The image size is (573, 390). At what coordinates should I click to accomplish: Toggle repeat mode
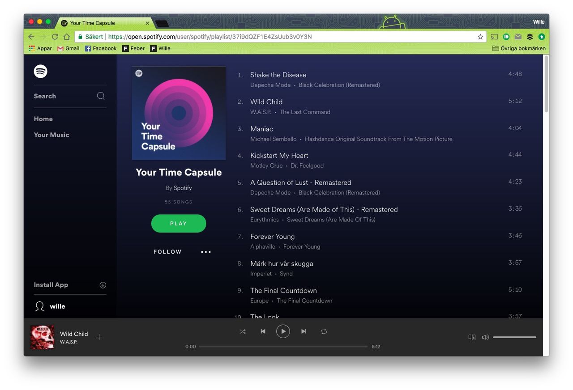tap(324, 331)
